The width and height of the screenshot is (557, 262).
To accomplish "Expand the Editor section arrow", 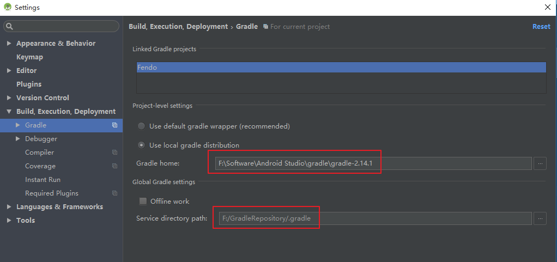I will coord(9,71).
